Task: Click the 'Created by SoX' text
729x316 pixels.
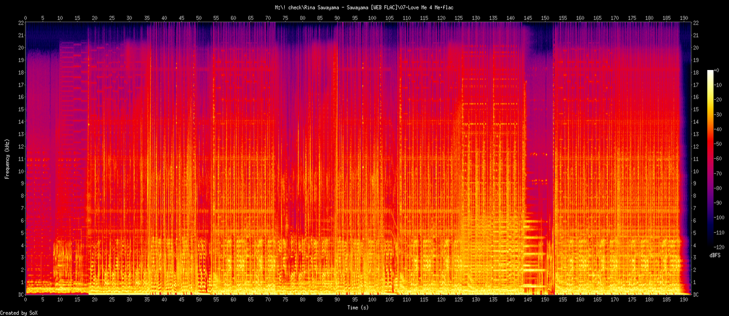Action: pyautogui.click(x=19, y=313)
